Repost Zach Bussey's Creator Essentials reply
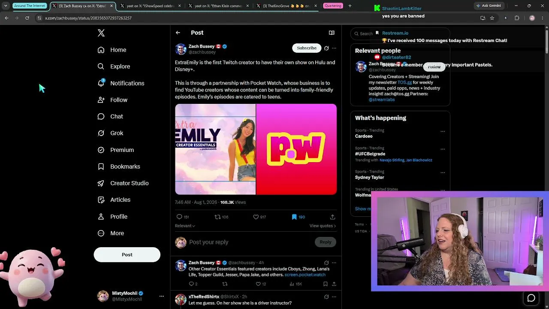This screenshot has height=309, width=549. 225,284
